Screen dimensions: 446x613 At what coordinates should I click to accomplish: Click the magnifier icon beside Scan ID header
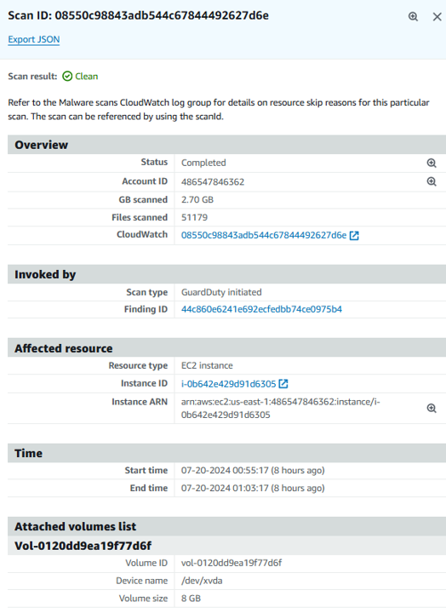click(413, 16)
